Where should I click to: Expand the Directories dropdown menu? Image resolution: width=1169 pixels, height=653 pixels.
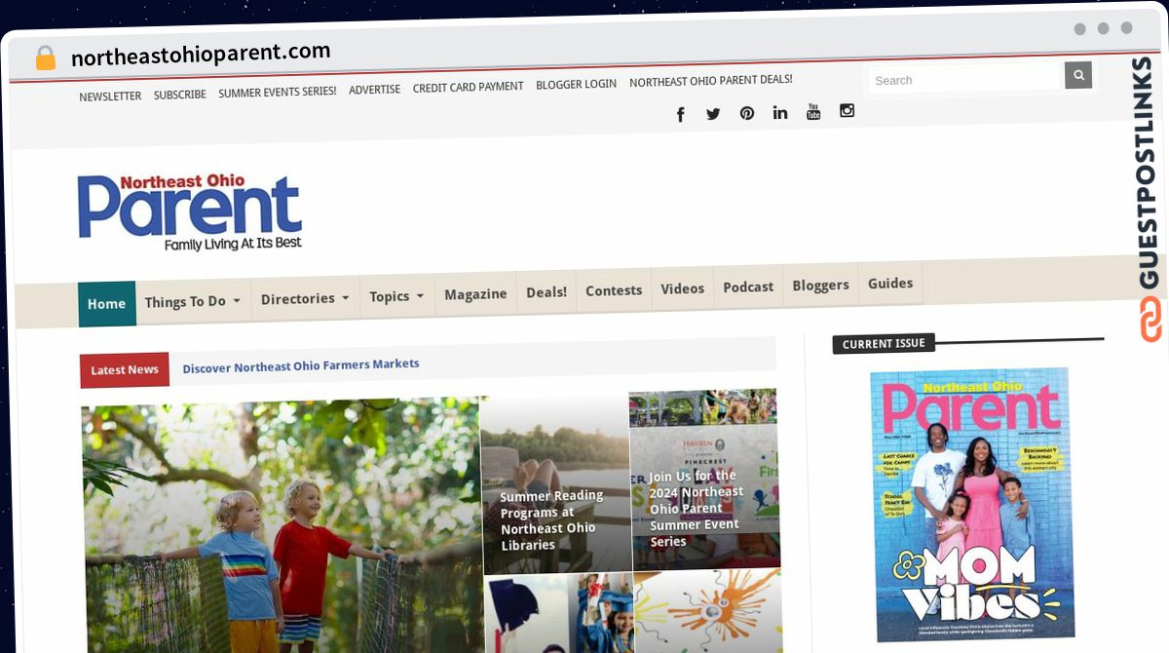305,298
